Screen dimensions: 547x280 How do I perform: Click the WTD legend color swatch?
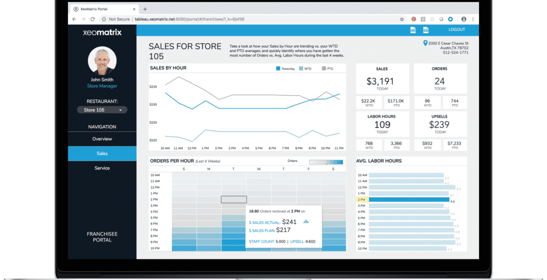(x=301, y=69)
